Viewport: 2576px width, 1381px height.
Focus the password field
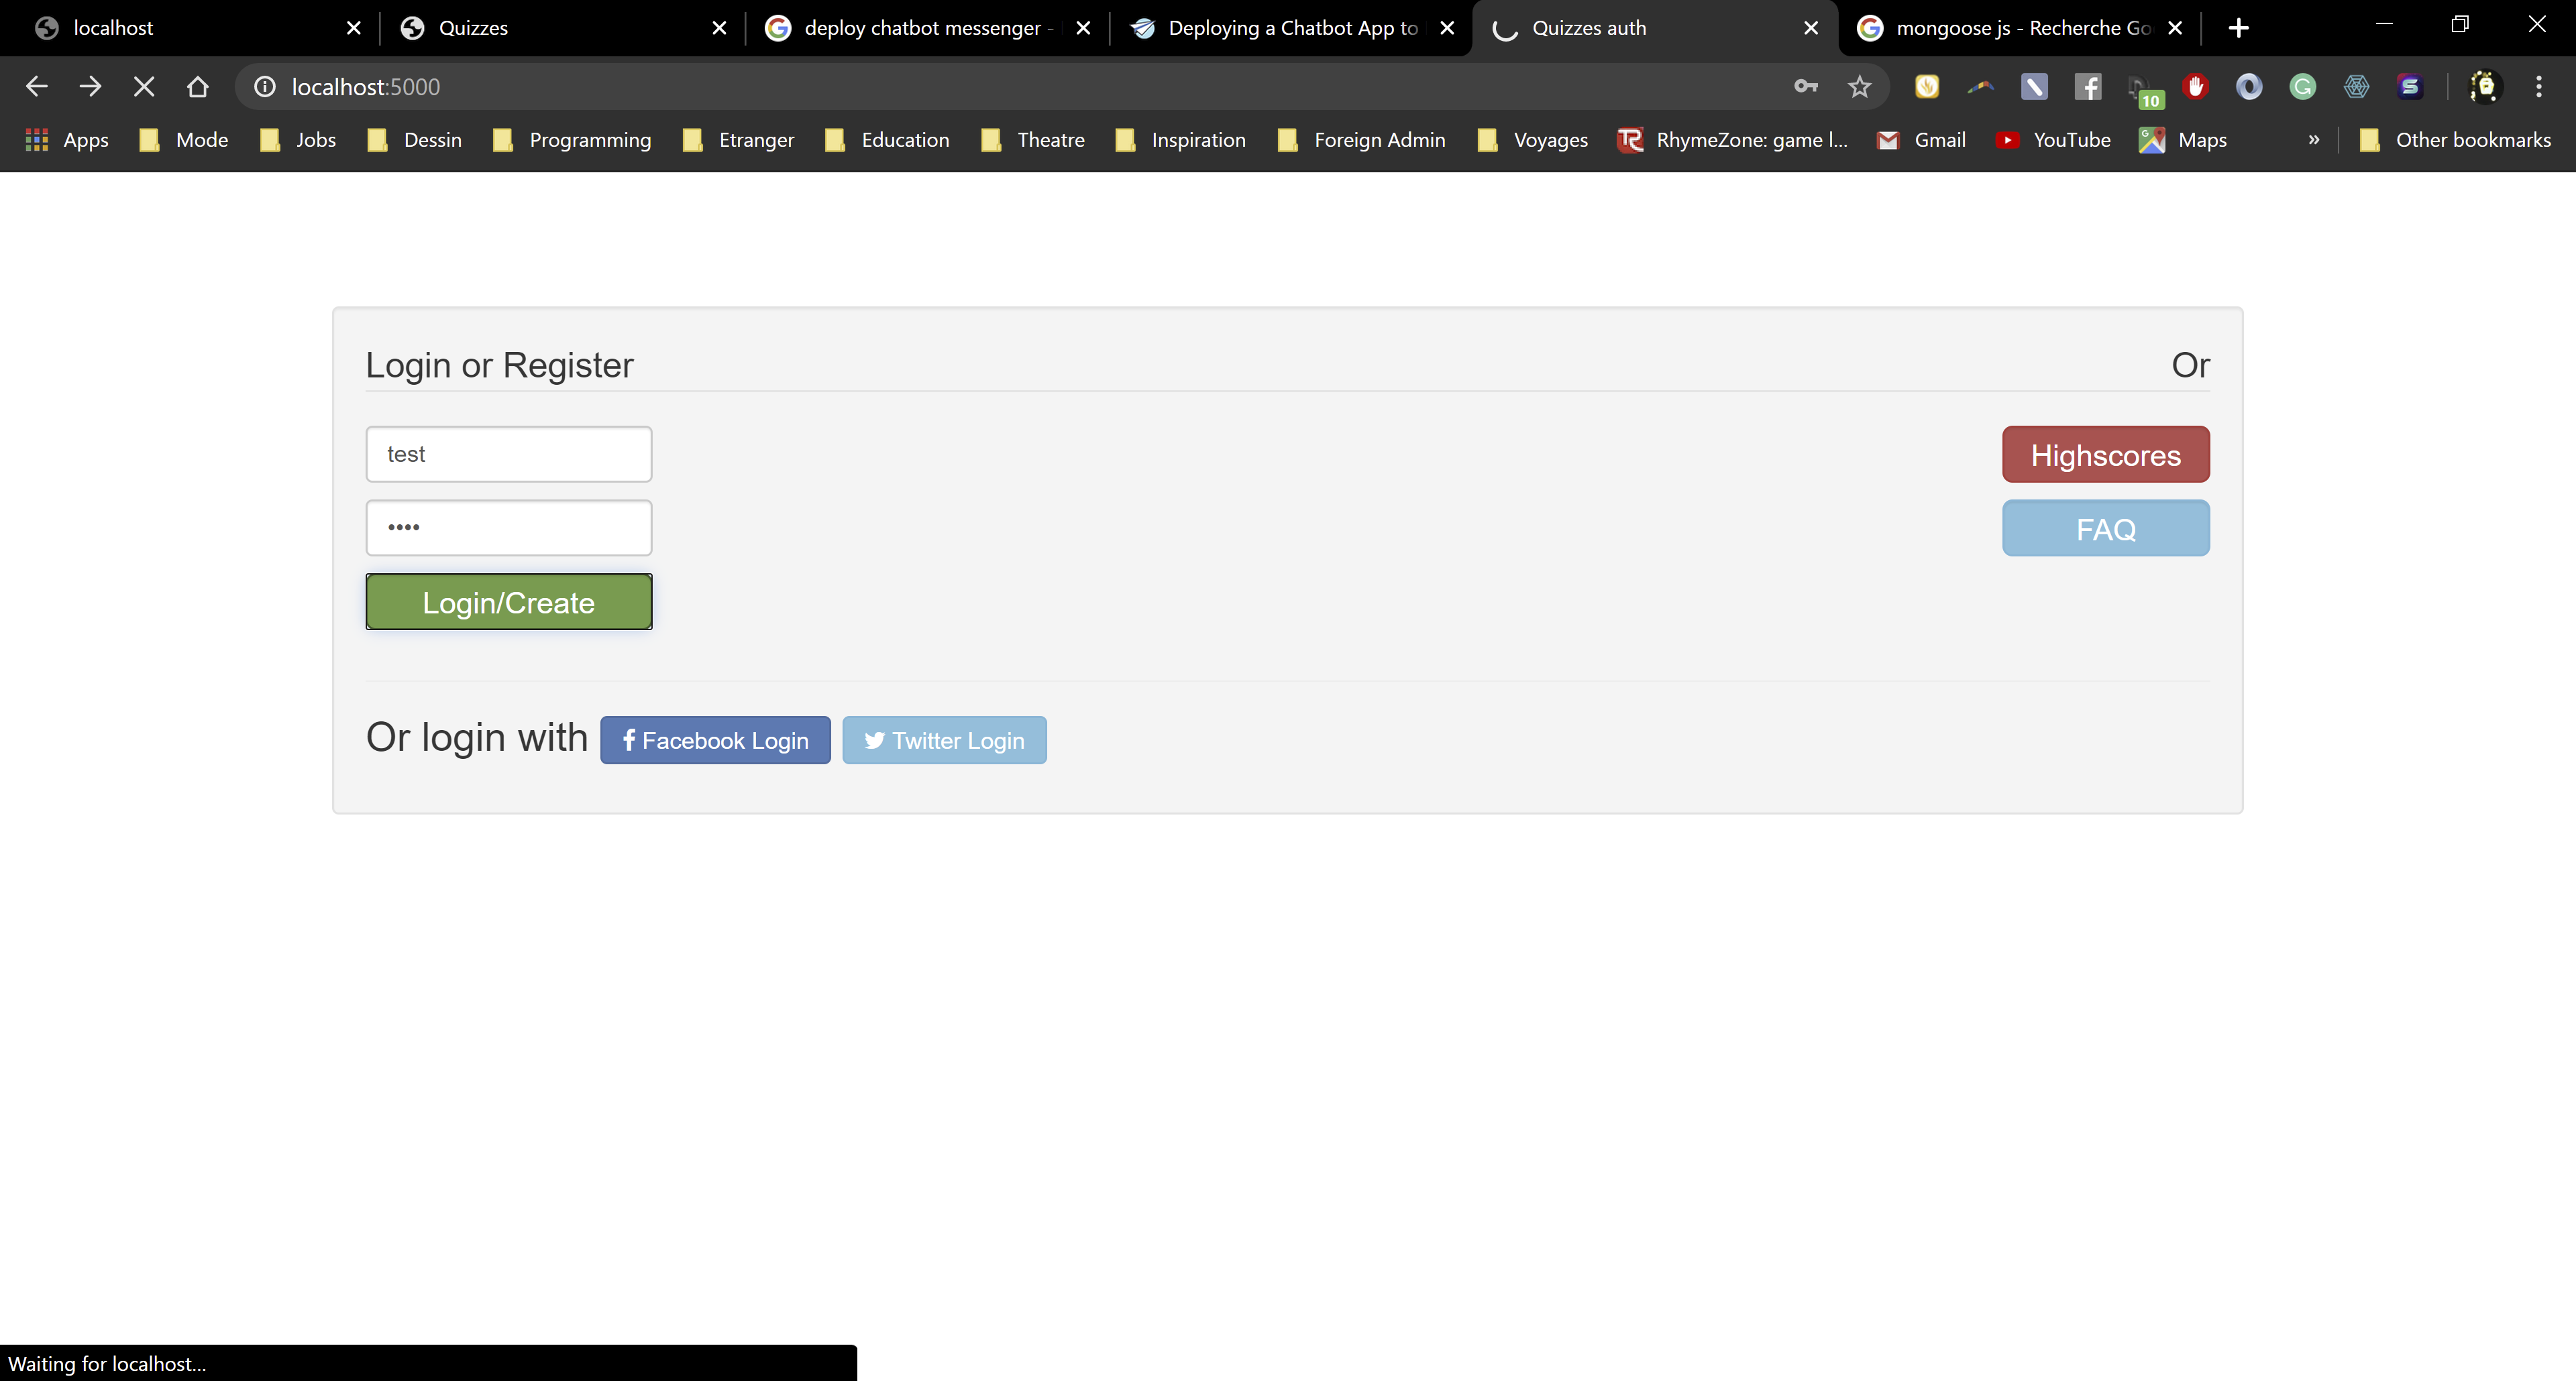click(509, 528)
